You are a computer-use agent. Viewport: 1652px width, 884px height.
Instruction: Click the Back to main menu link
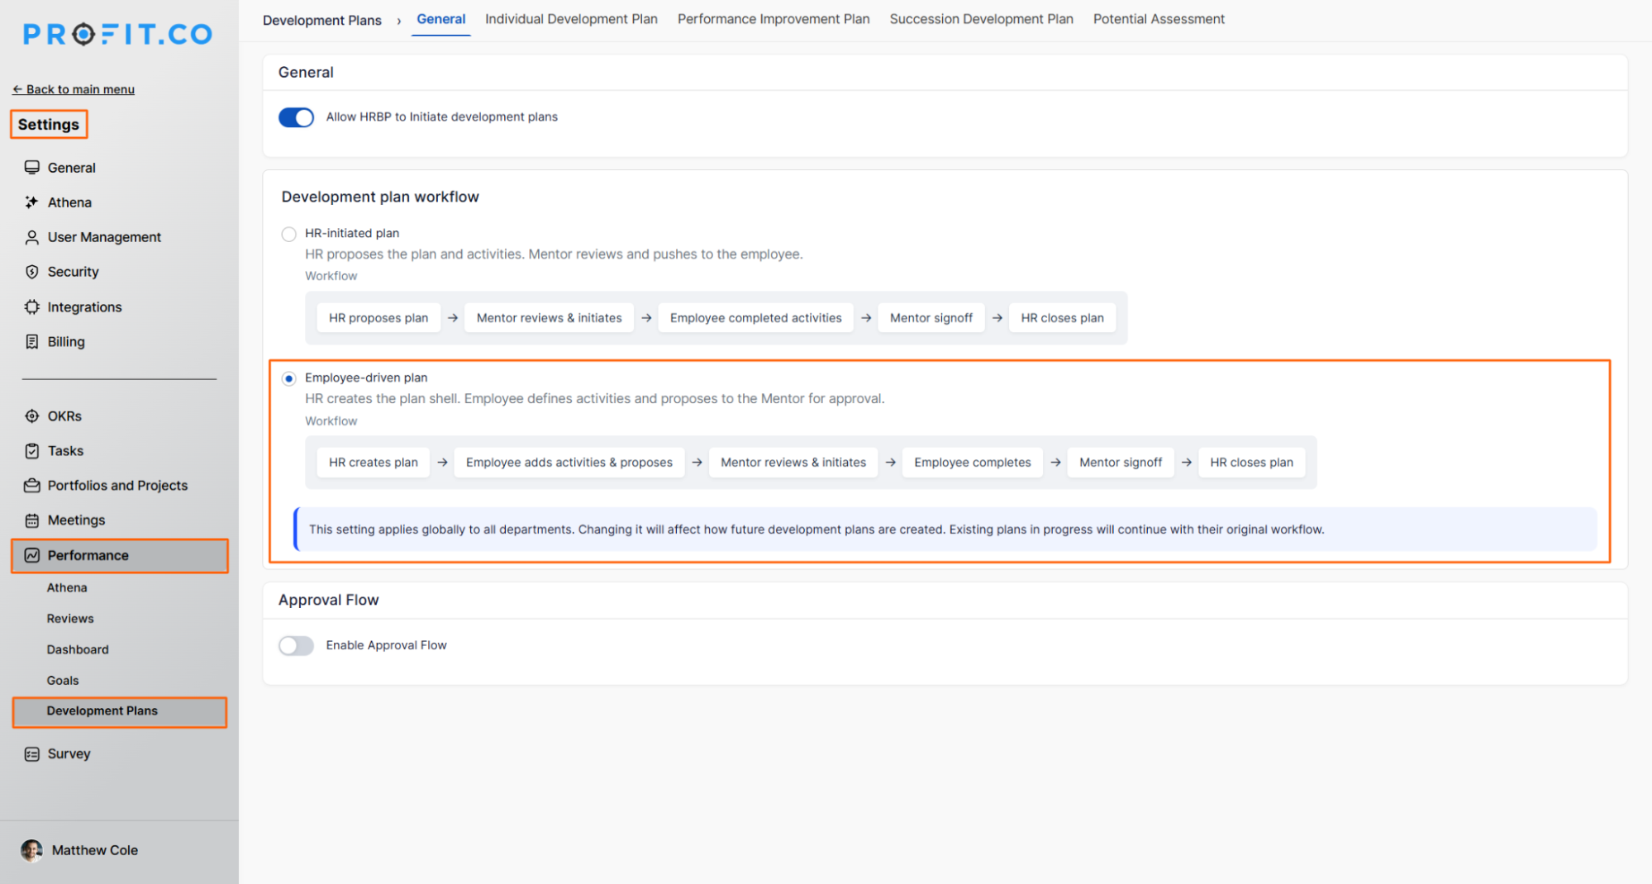pos(74,89)
